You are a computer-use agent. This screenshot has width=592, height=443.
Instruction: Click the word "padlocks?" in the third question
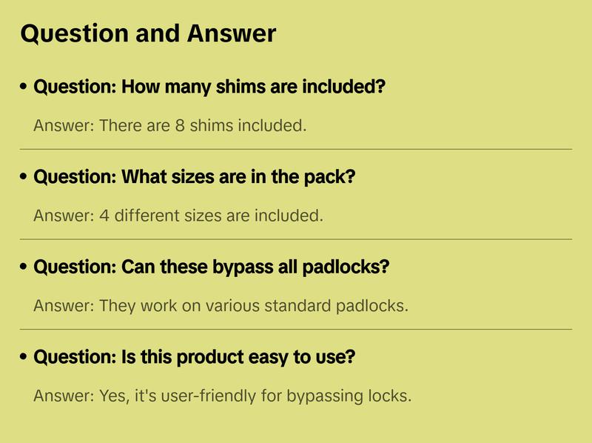(346, 267)
